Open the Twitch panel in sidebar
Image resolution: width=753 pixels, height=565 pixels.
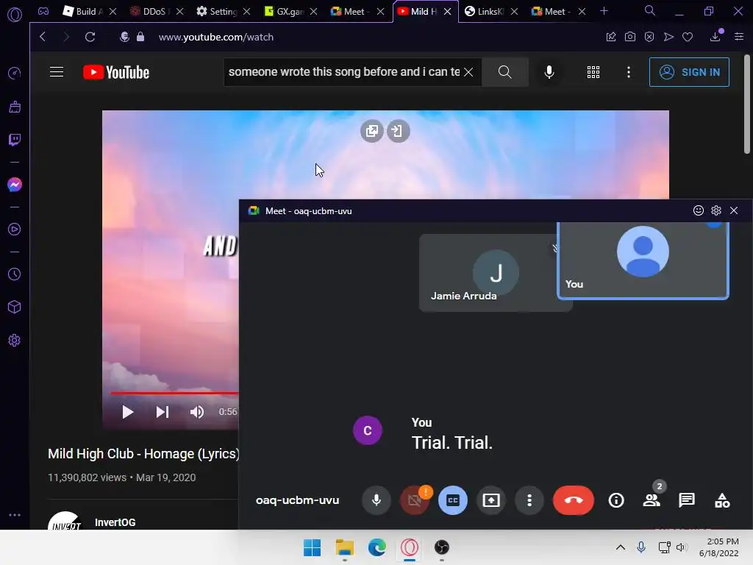(x=15, y=140)
